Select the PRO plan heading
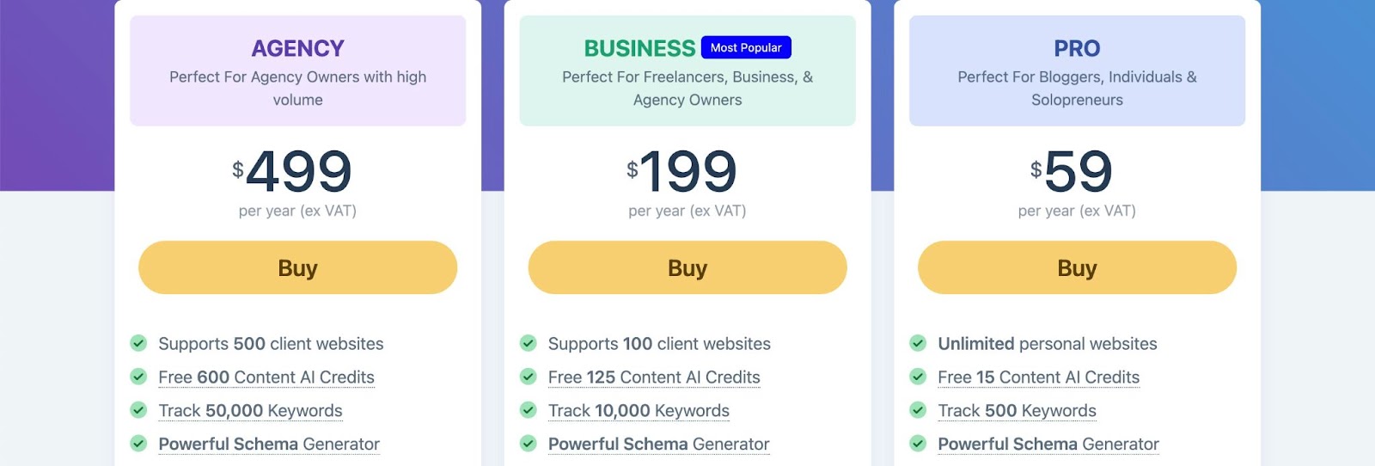Image resolution: width=1375 pixels, height=466 pixels. coord(1077,48)
